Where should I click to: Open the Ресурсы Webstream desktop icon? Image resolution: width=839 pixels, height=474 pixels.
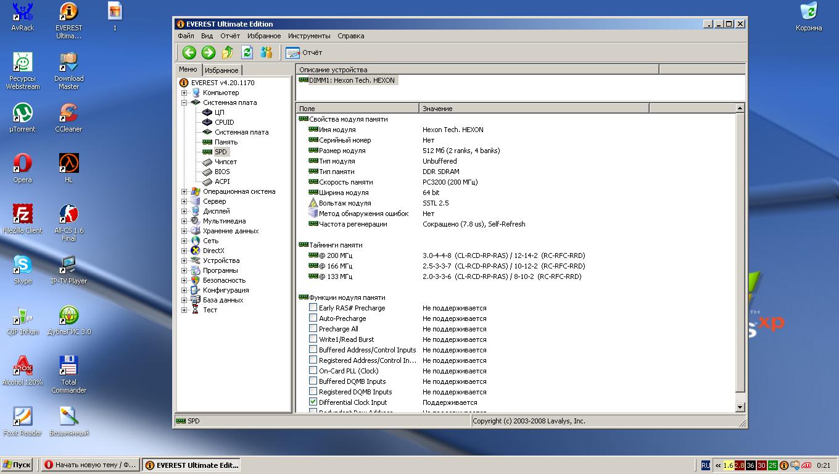tap(23, 71)
